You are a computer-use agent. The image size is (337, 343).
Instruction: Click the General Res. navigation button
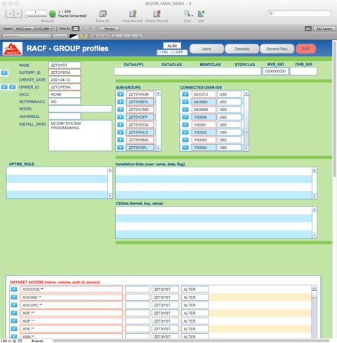(277, 48)
